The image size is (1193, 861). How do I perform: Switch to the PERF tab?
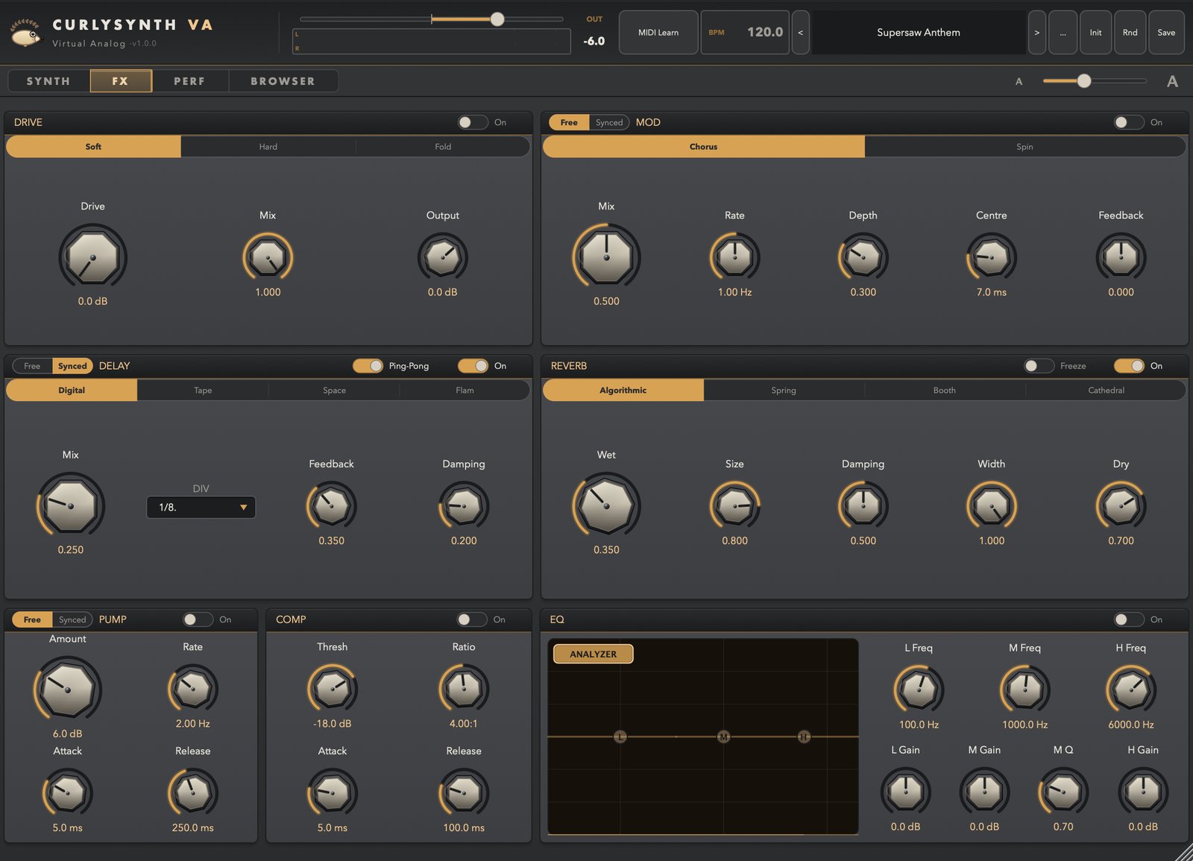click(x=189, y=81)
